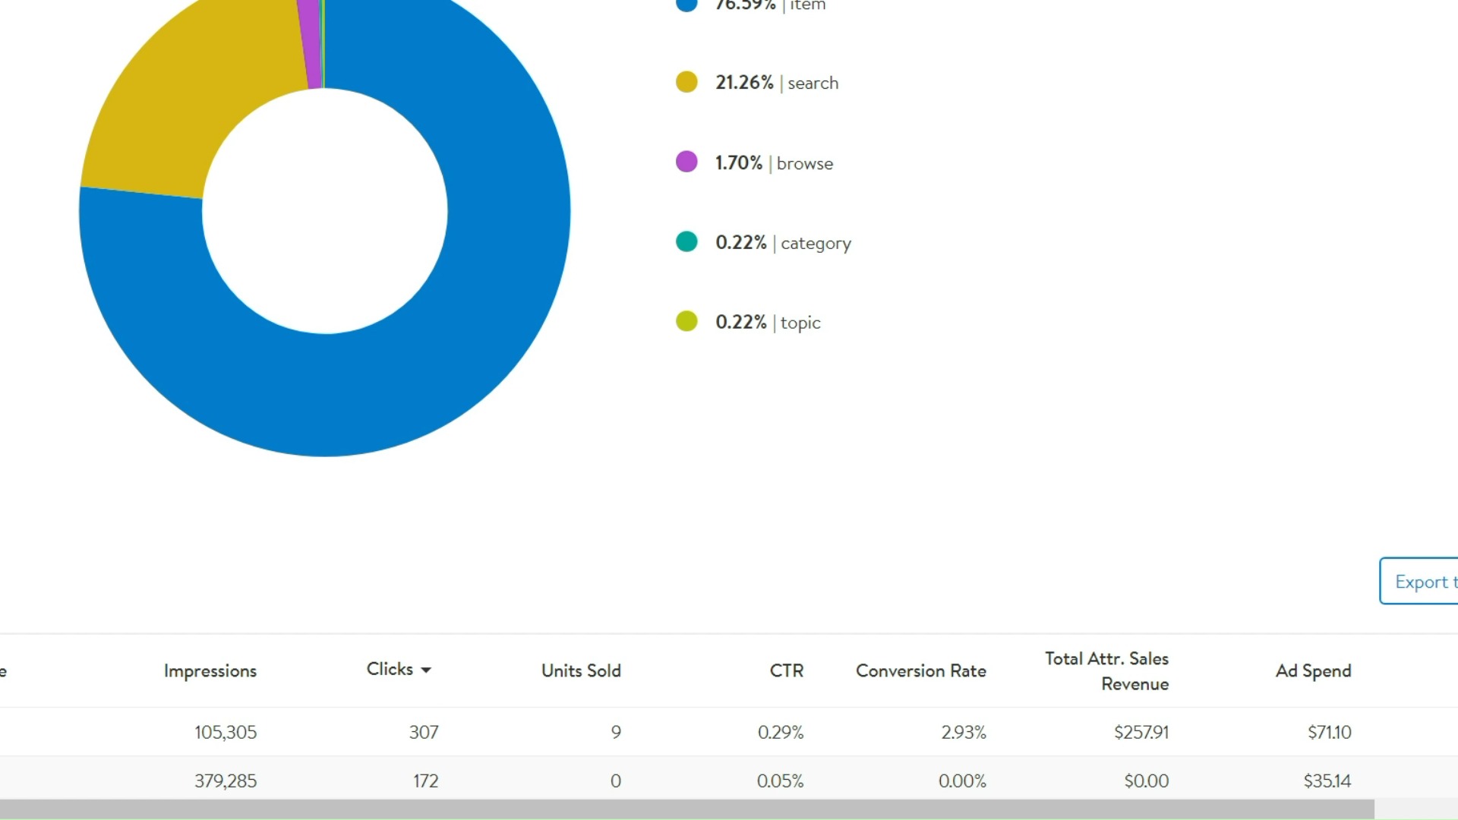Viewport: 1458px width, 820px height.
Task: Click the $257.91 sales revenue cell
Action: click(x=1141, y=732)
